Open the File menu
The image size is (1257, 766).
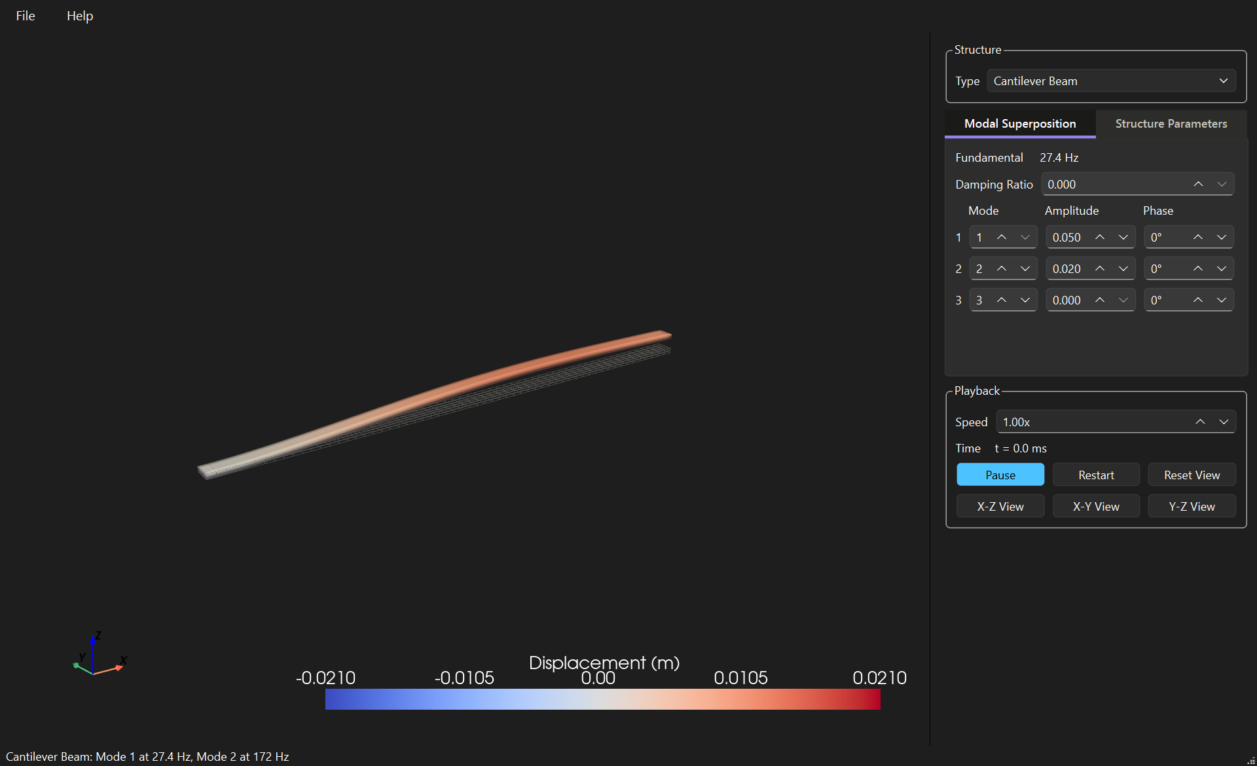[x=26, y=16]
